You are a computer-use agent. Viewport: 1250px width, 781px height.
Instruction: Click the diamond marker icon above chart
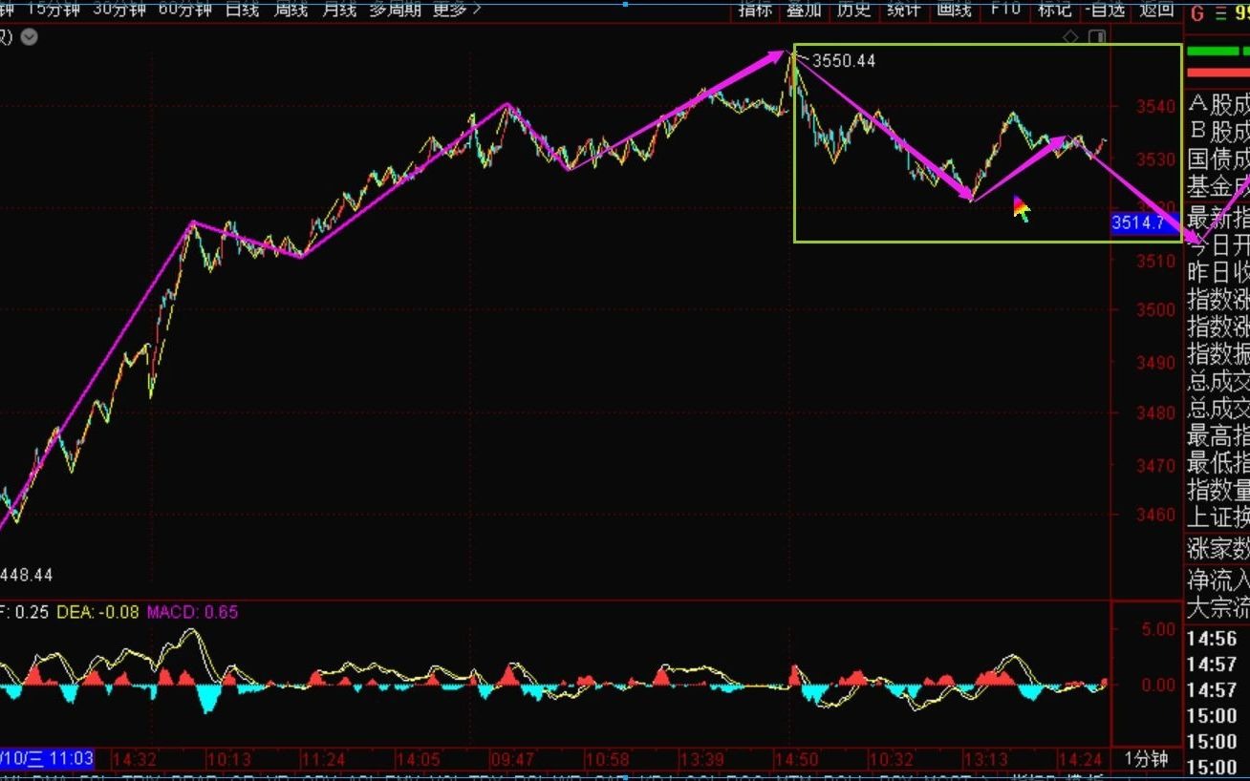point(1070,37)
